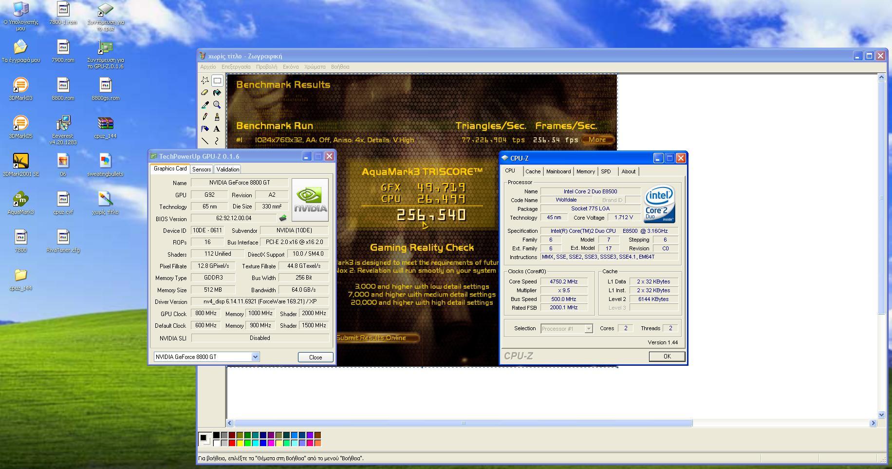
Task: Pick the bright red color swatch in Paint palette
Action: click(x=232, y=443)
